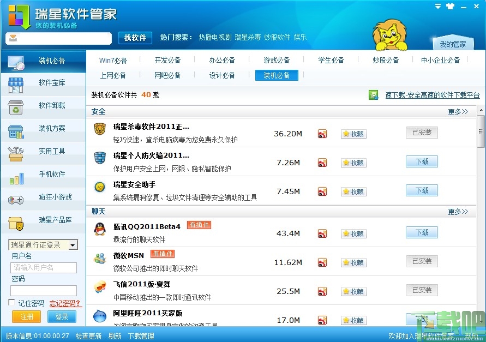Viewport: 486px width, 342px height.
Task: Click 热播电视剧 hot search link
Action: click(215, 37)
